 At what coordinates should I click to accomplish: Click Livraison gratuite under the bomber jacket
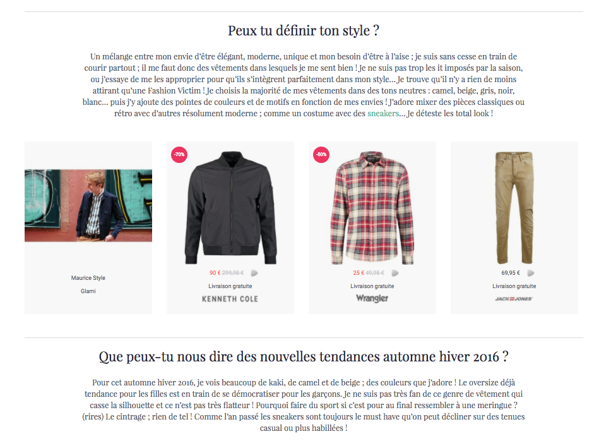coord(230,286)
